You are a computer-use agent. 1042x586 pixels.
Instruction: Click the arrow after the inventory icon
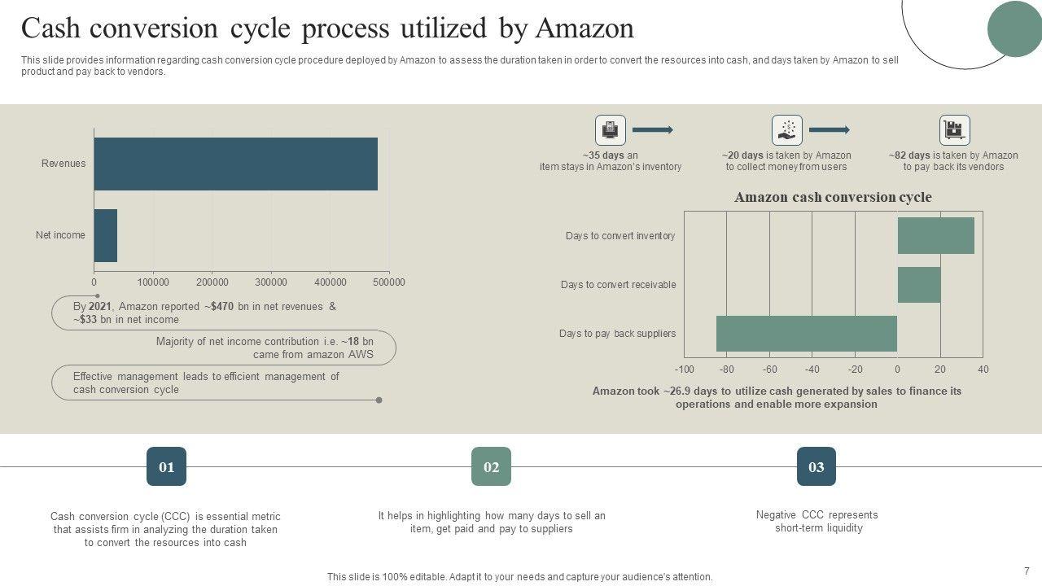653,130
